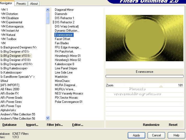Select Andrew's Filter Collection 55
The image size is (186, 140).
pyautogui.click(x=18, y=114)
